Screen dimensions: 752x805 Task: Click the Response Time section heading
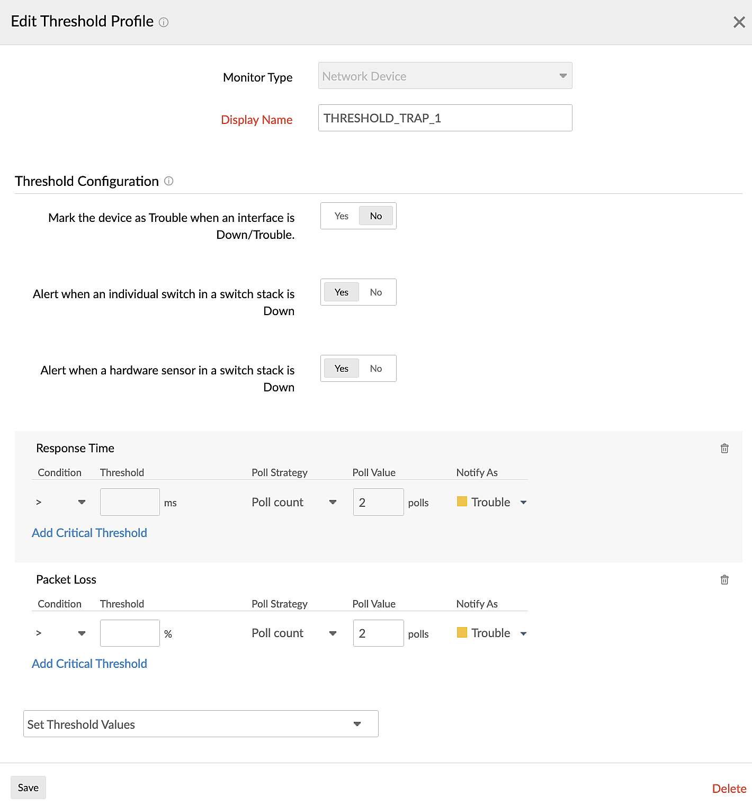75,449
